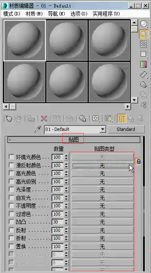Click the 漫反射颜色 map type 无 button
The width and height of the screenshot is (151, 273).
[102, 165]
